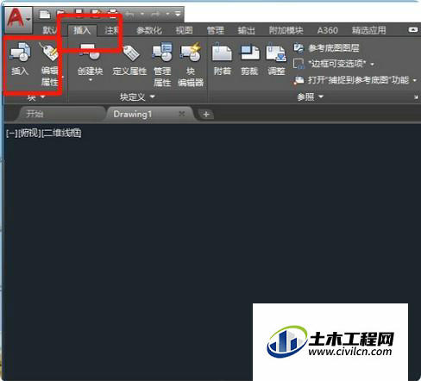Expand the 创建块 dropdown arrow
The image size is (421, 381).
click(x=91, y=80)
